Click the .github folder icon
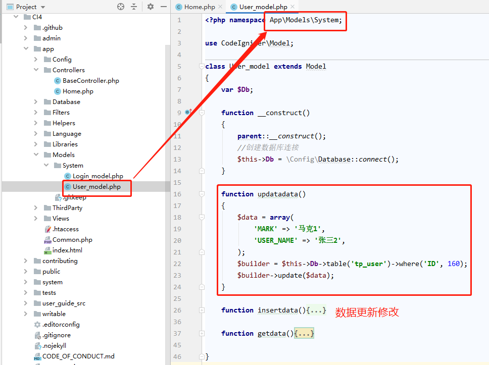 [x=37, y=28]
